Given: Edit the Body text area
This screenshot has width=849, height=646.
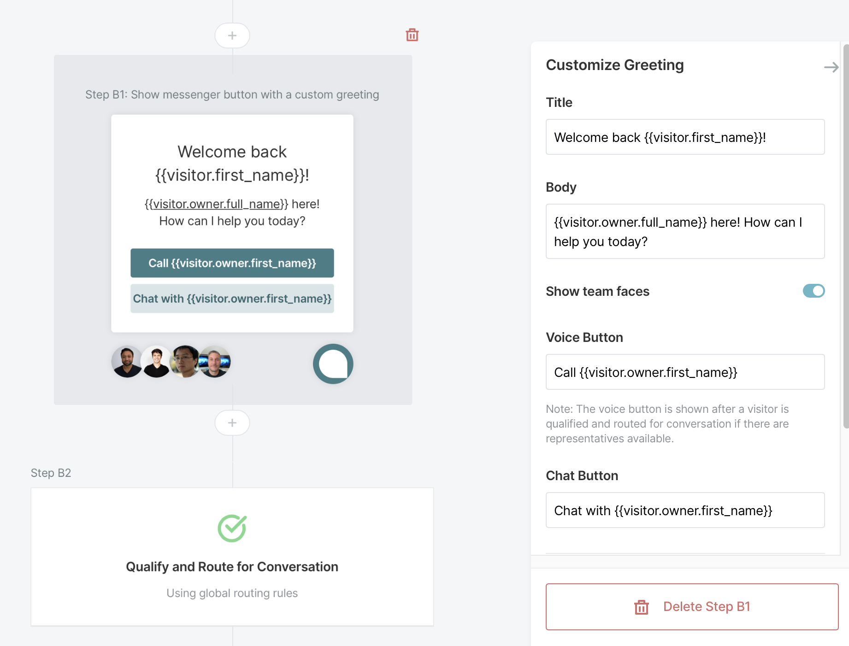Looking at the screenshot, I should tap(685, 231).
